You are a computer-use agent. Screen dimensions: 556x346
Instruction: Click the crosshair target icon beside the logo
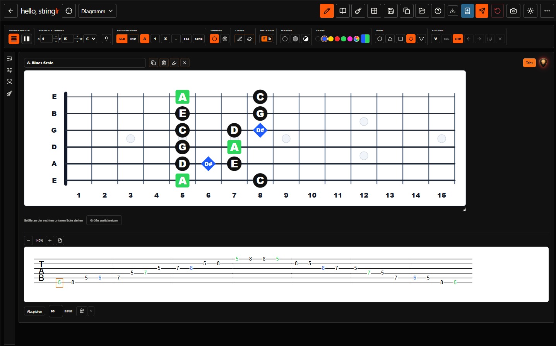tap(69, 11)
